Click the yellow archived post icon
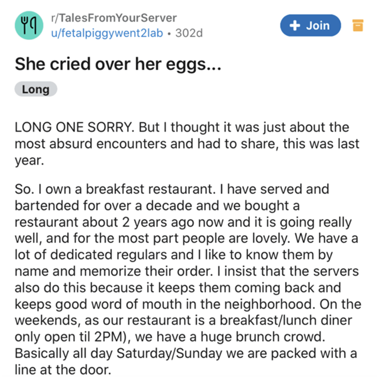The height and width of the screenshot is (381, 382). coord(359,26)
